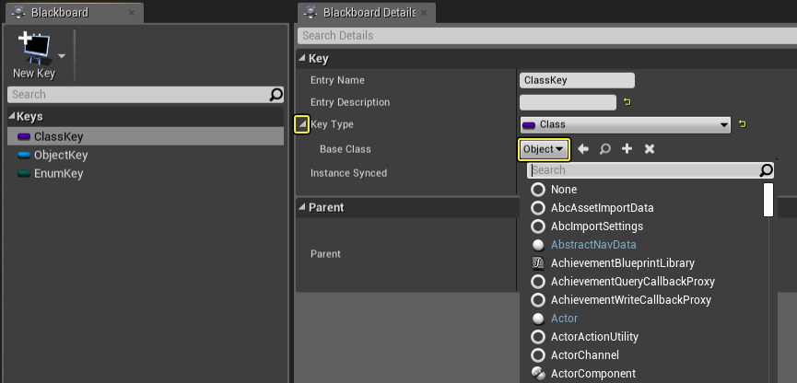This screenshot has height=383, width=797.
Task: Click the Actor sphere icon
Action: tap(538, 319)
